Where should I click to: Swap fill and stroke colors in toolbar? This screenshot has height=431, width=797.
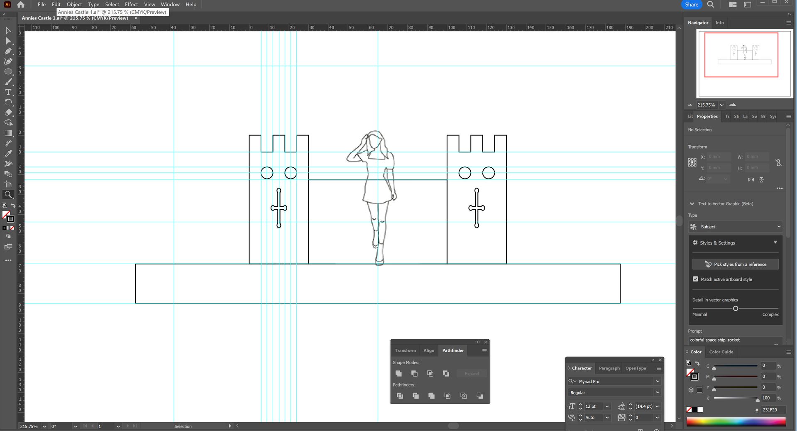[13, 206]
